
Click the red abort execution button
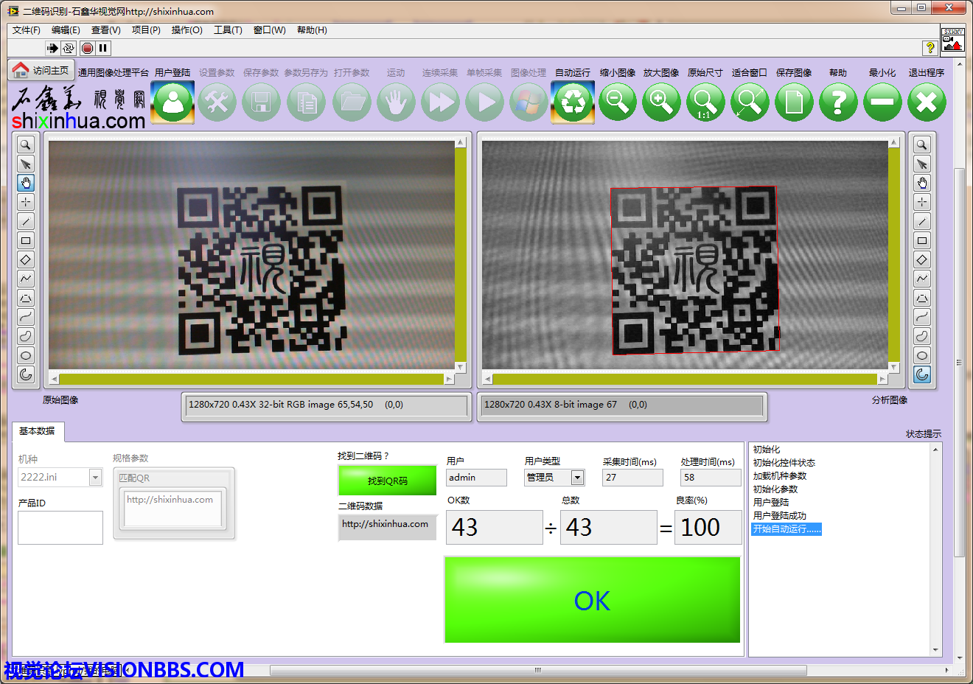pos(87,48)
